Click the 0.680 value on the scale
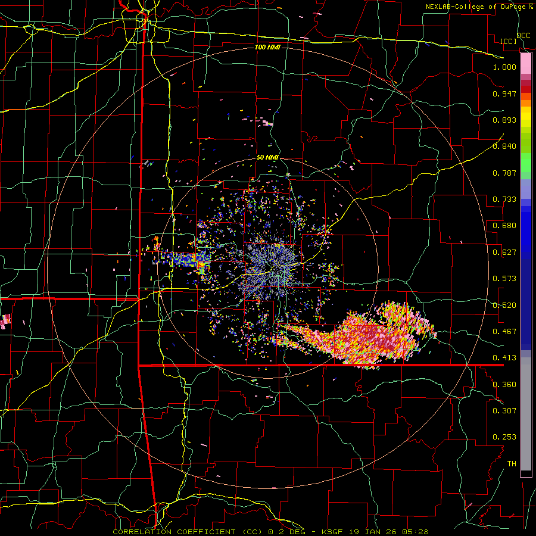Image resolution: width=536 pixels, height=536 pixels. 504,226
